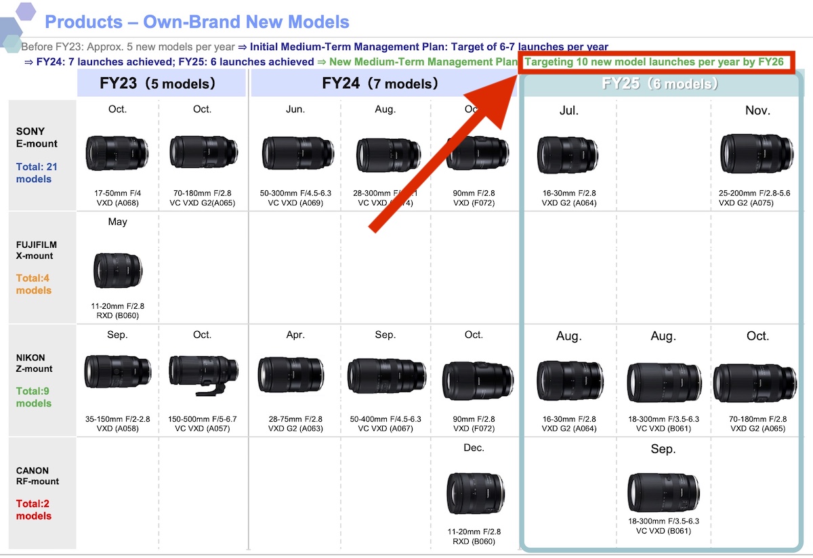Select the Sony 50-300mm F/4.5-6.3 lens image
The width and height of the screenshot is (813, 558).
[295, 153]
